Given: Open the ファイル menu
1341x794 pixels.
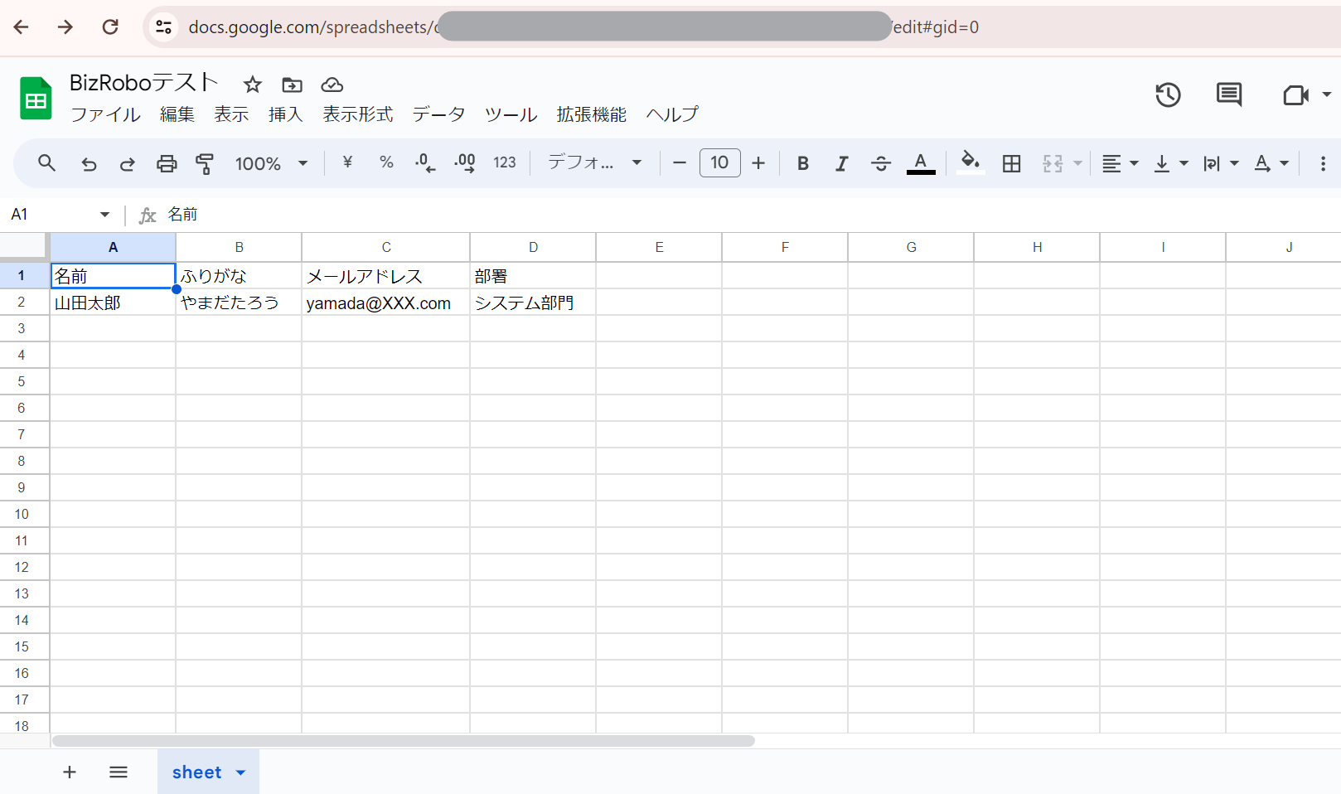Looking at the screenshot, I should 105,114.
